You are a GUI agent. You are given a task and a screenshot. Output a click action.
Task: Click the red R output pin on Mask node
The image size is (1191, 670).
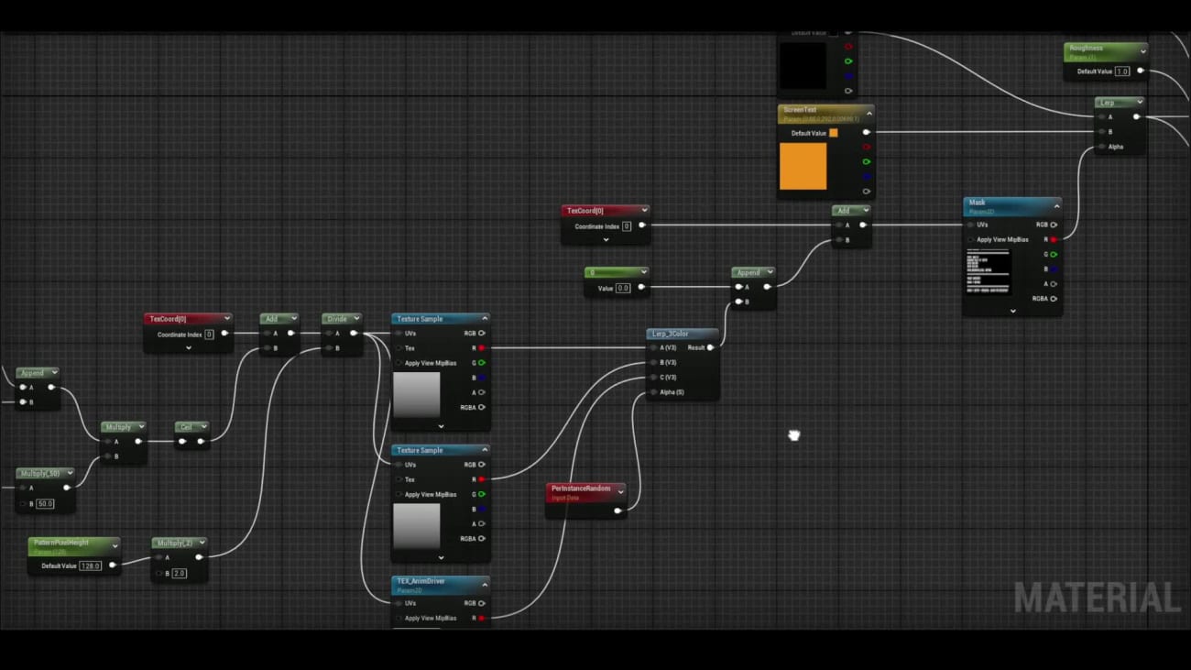[x=1053, y=240]
